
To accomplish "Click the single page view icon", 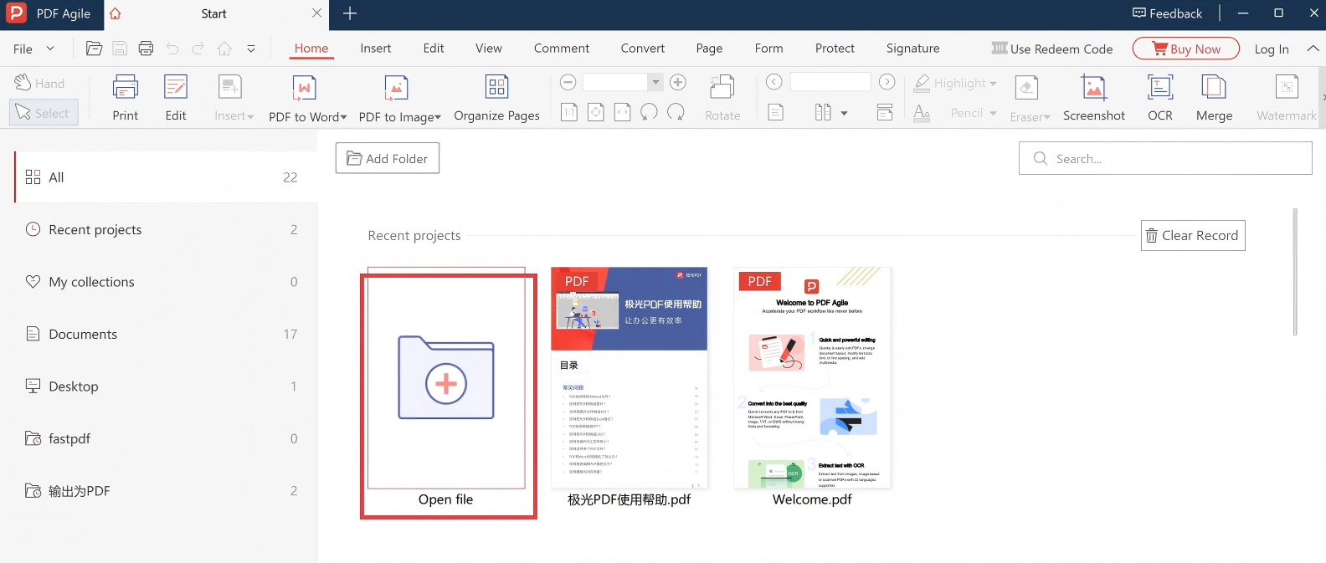I will pyautogui.click(x=776, y=112).
